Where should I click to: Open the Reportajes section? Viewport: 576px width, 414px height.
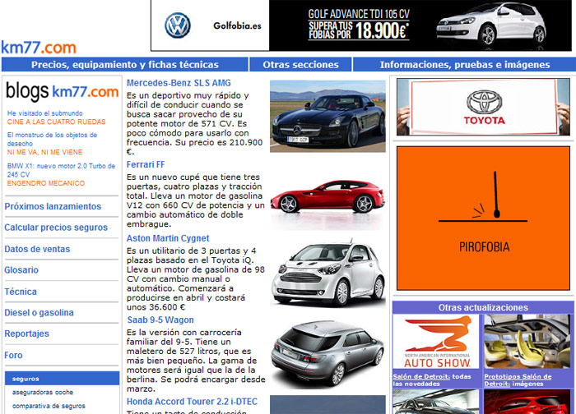26,333
